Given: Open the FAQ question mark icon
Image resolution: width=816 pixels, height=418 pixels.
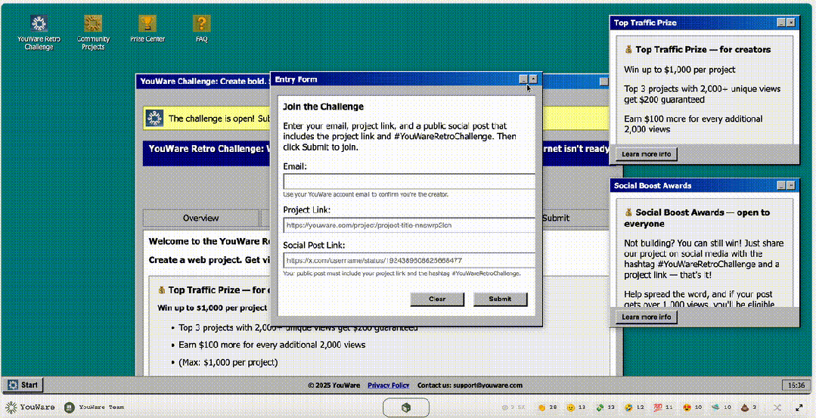Looking at the screenshot, I should pyautogui.click(x=201, y=25).
